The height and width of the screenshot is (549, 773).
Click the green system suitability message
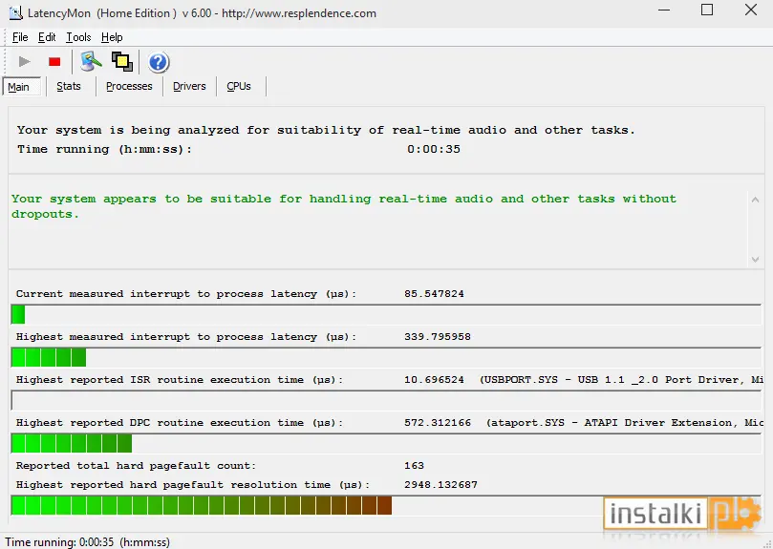click(344, 206)
